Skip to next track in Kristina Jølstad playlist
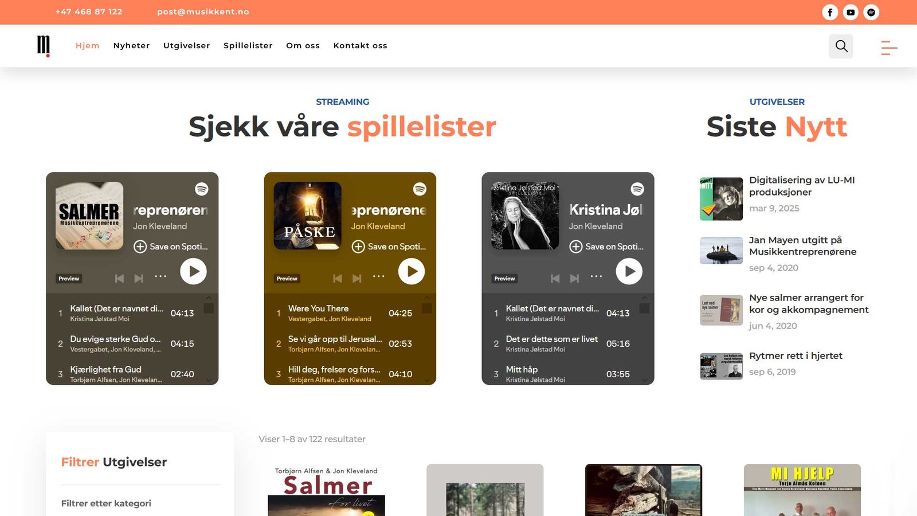This screenshot has height=516, width=917. pyautogui.click(x=574, y=279)
